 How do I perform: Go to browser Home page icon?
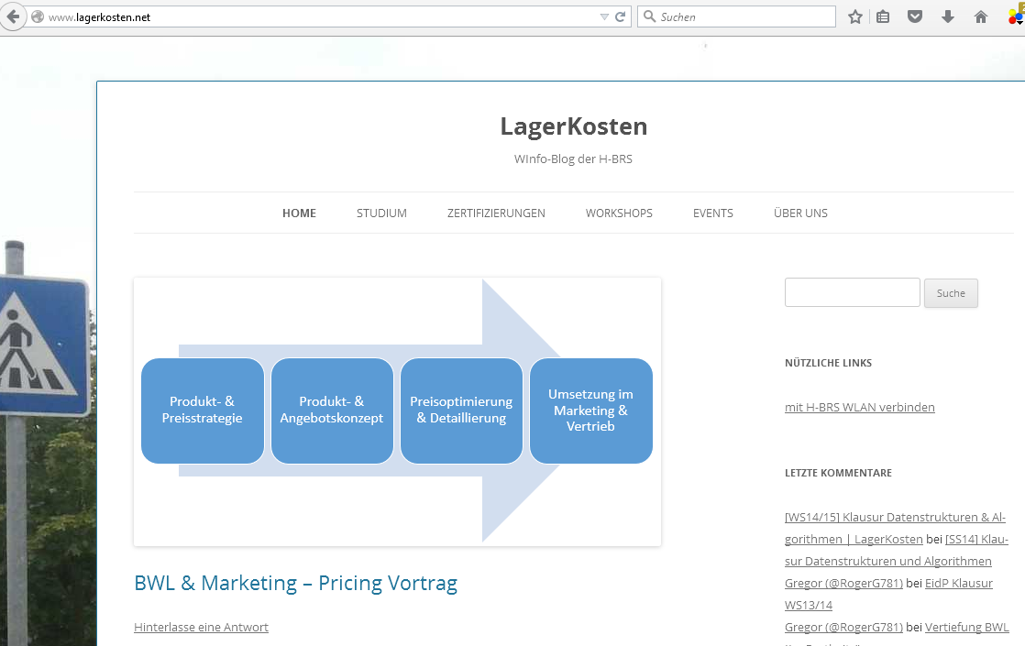(981, 16)
